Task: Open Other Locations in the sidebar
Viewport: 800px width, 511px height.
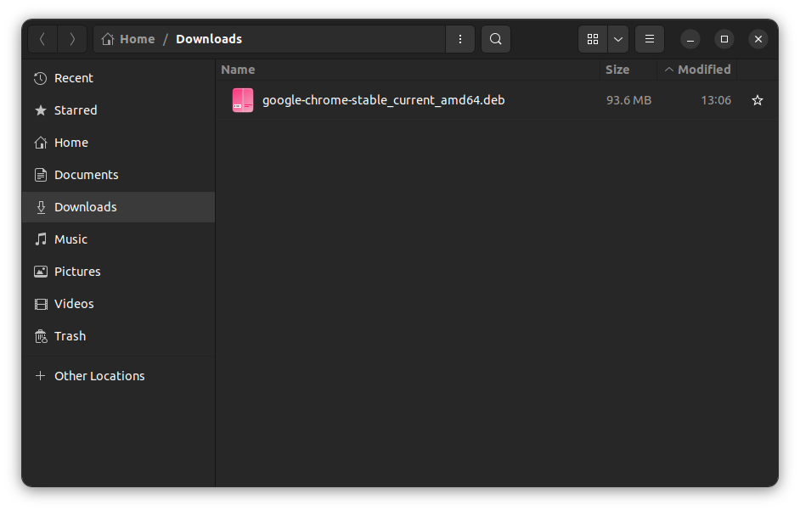Action: pos(118,376)
